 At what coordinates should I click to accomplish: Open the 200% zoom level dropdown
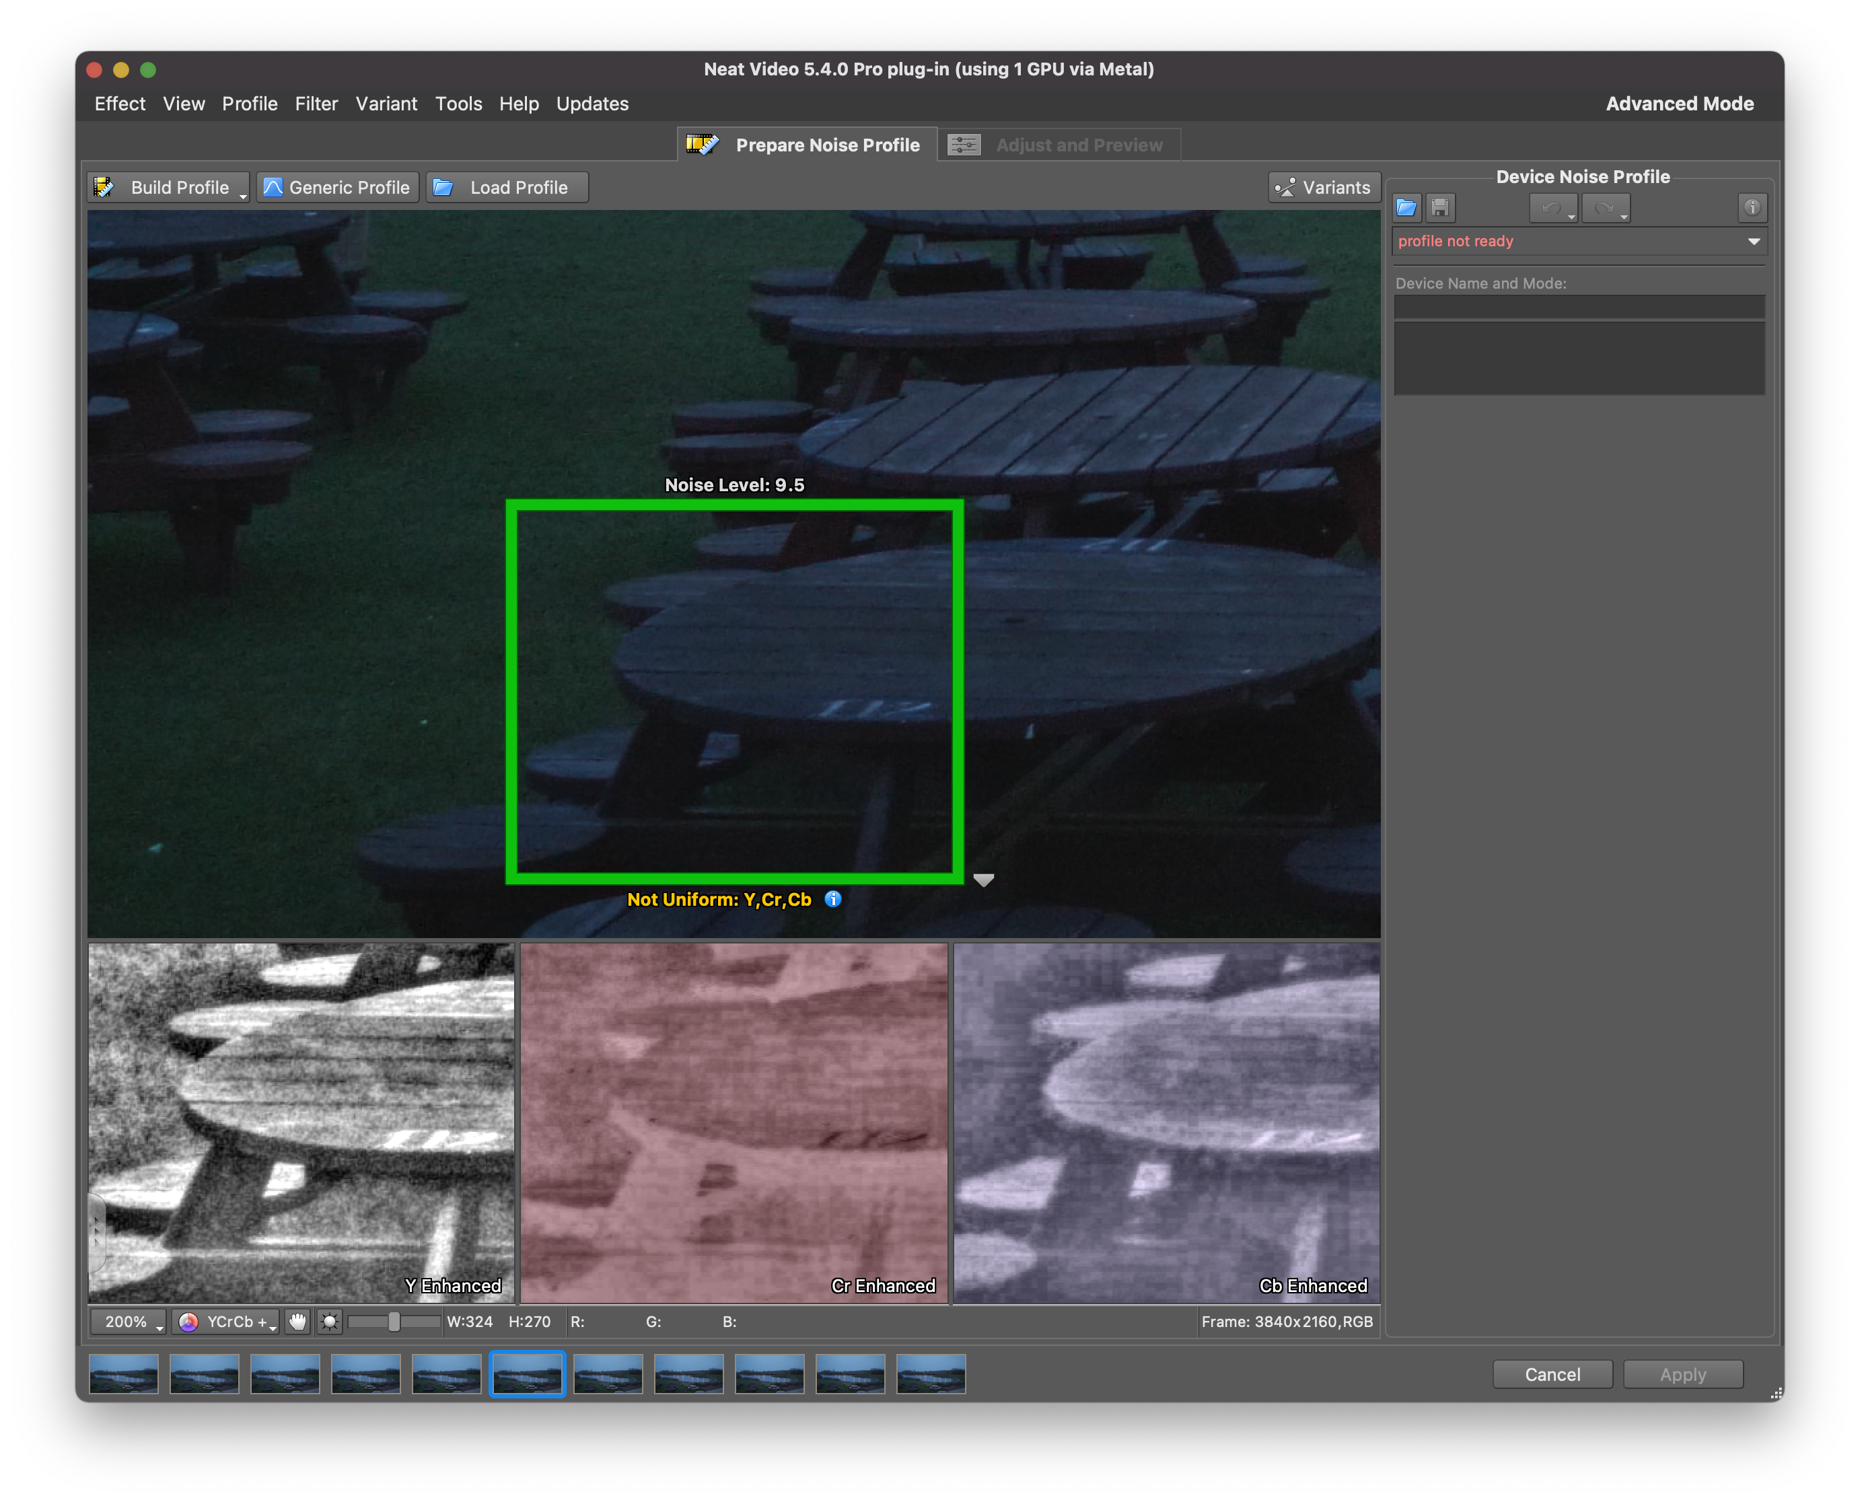point(129,1321)
